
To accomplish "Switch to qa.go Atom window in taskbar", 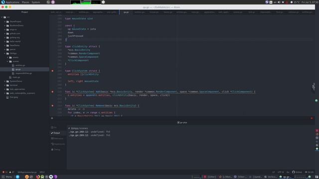I will coord(287,177).
